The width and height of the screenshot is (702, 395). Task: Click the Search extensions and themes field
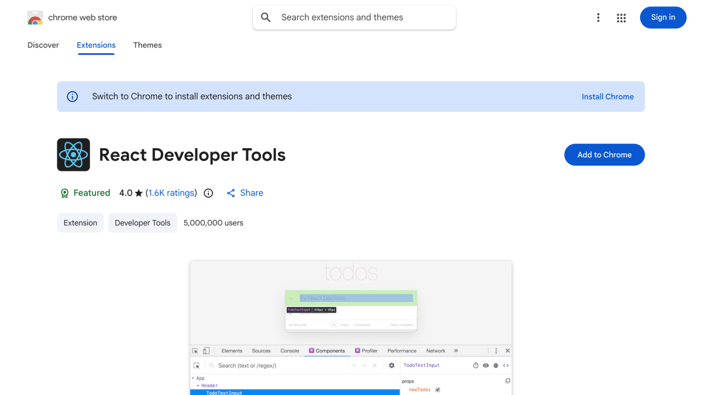click(354, 18)
